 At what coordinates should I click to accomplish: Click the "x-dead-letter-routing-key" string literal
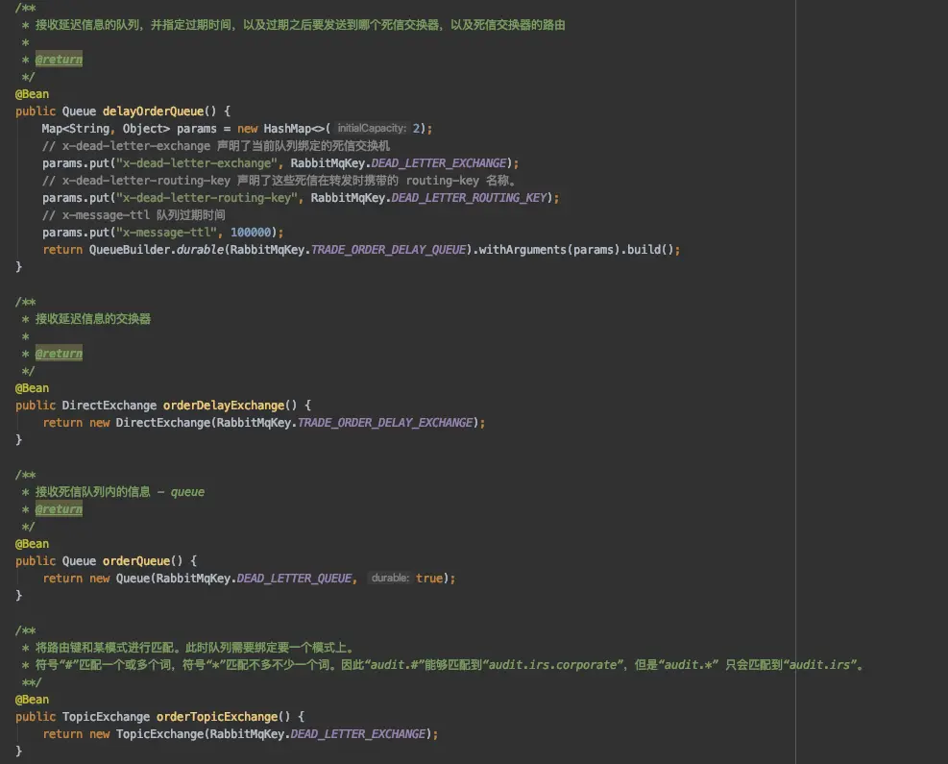click(x=207, y=198)
